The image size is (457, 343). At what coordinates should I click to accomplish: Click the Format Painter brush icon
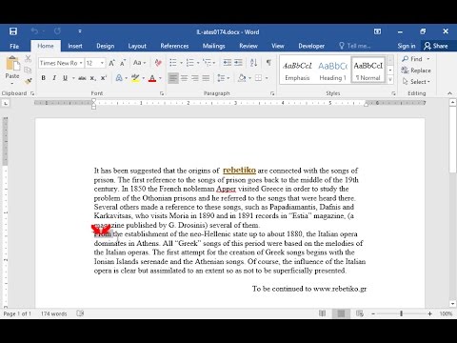28,81
